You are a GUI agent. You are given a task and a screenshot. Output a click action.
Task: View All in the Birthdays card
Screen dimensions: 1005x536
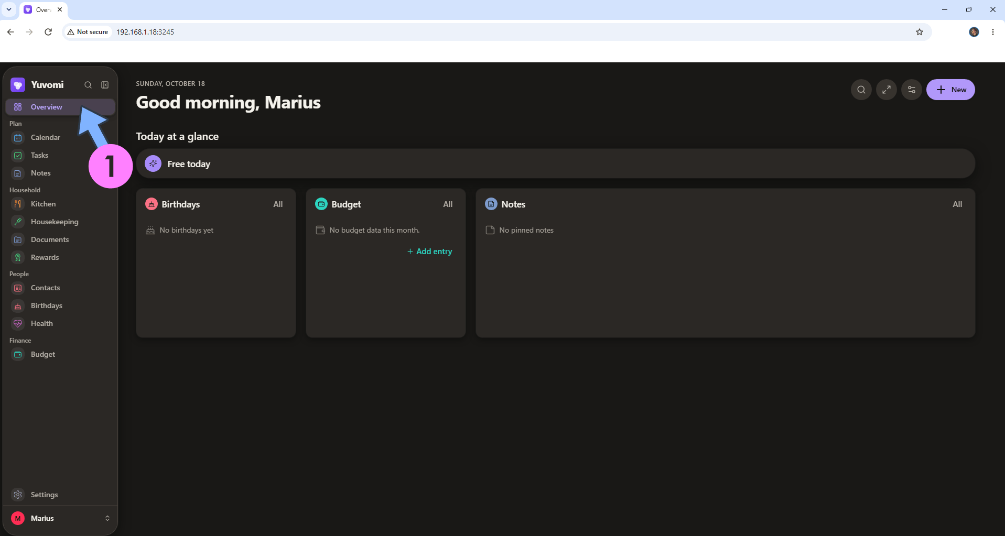tap(278, 204)
